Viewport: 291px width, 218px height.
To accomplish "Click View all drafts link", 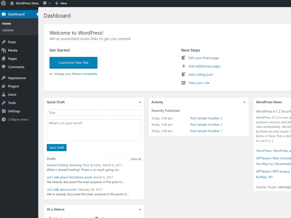I will tap(136, 159).
